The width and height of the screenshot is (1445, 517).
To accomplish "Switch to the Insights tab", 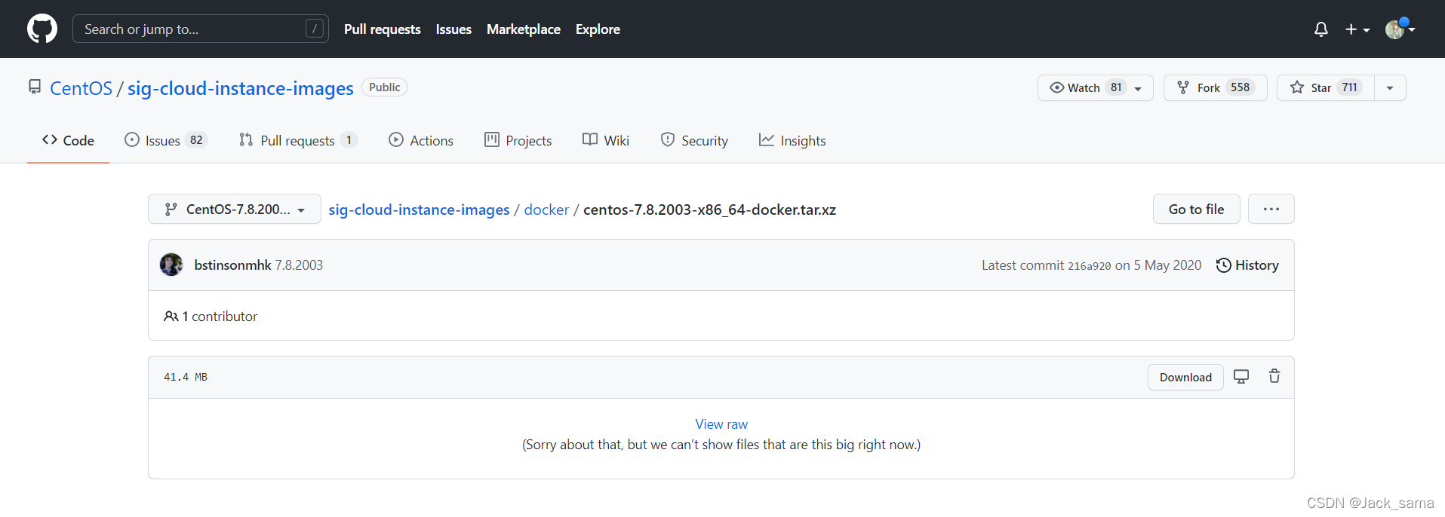I will (x=792, y=140).
